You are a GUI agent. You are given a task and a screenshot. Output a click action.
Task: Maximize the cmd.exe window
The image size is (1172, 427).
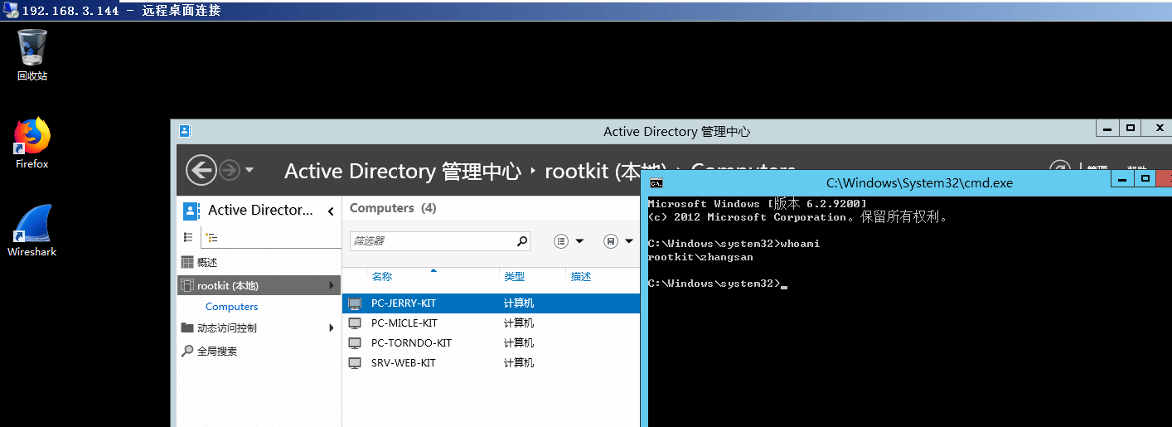click(x=1145, y=179)
